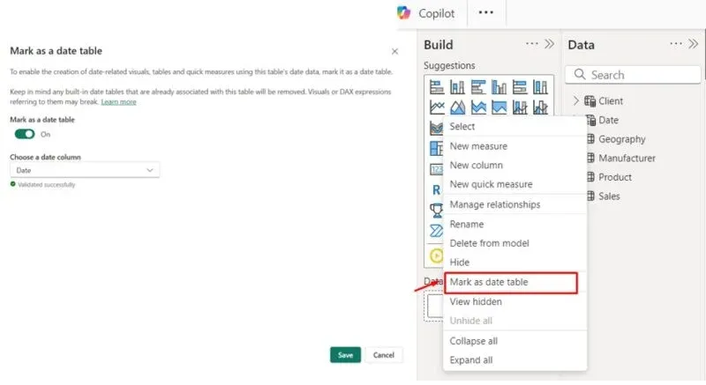
Task: Select the line chart visual
Action: click(x=437, y=107)
